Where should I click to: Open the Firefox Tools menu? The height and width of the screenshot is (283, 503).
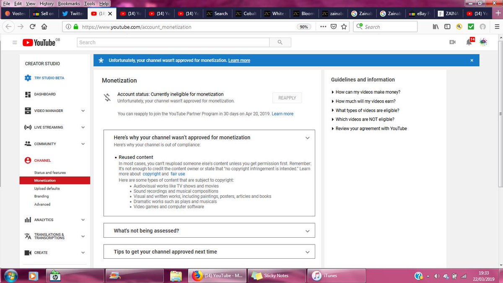89,3
